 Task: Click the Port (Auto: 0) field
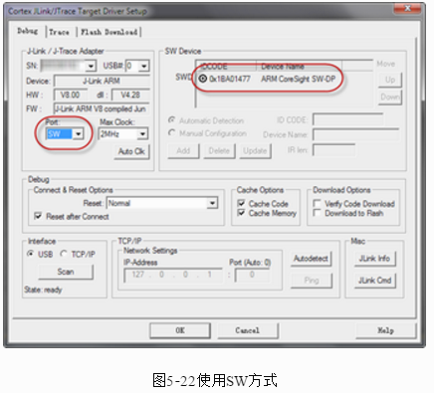[252, 275]
